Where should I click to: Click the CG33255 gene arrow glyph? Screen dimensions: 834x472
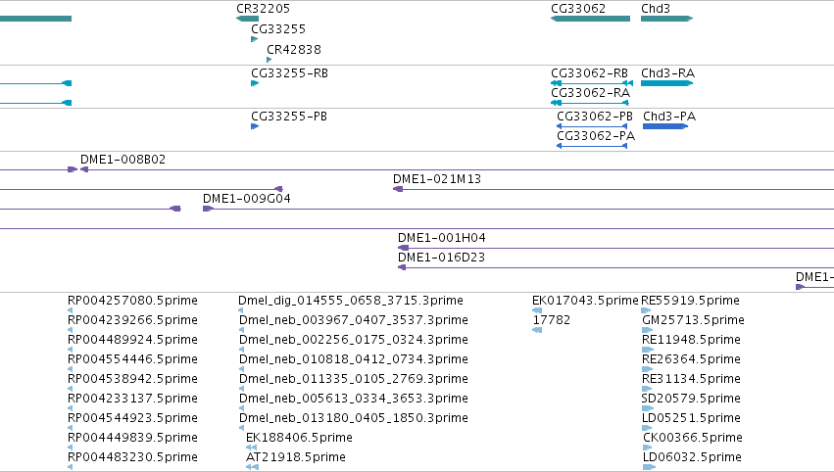[x=254, y=39]
